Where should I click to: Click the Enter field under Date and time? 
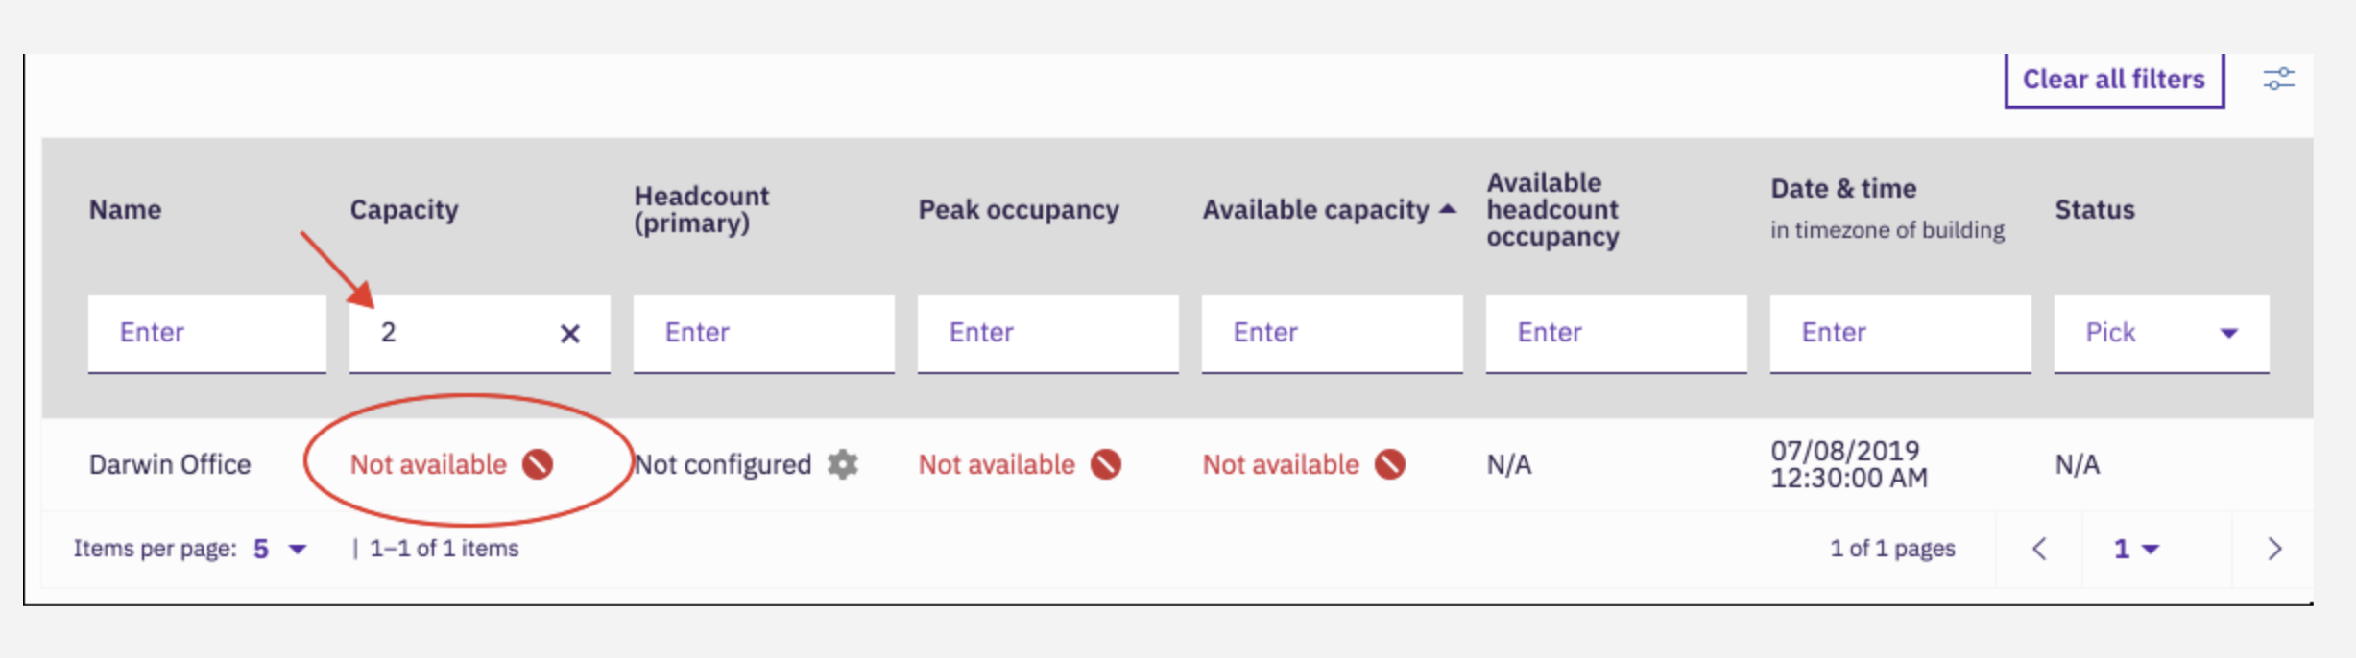(1899, 333)
